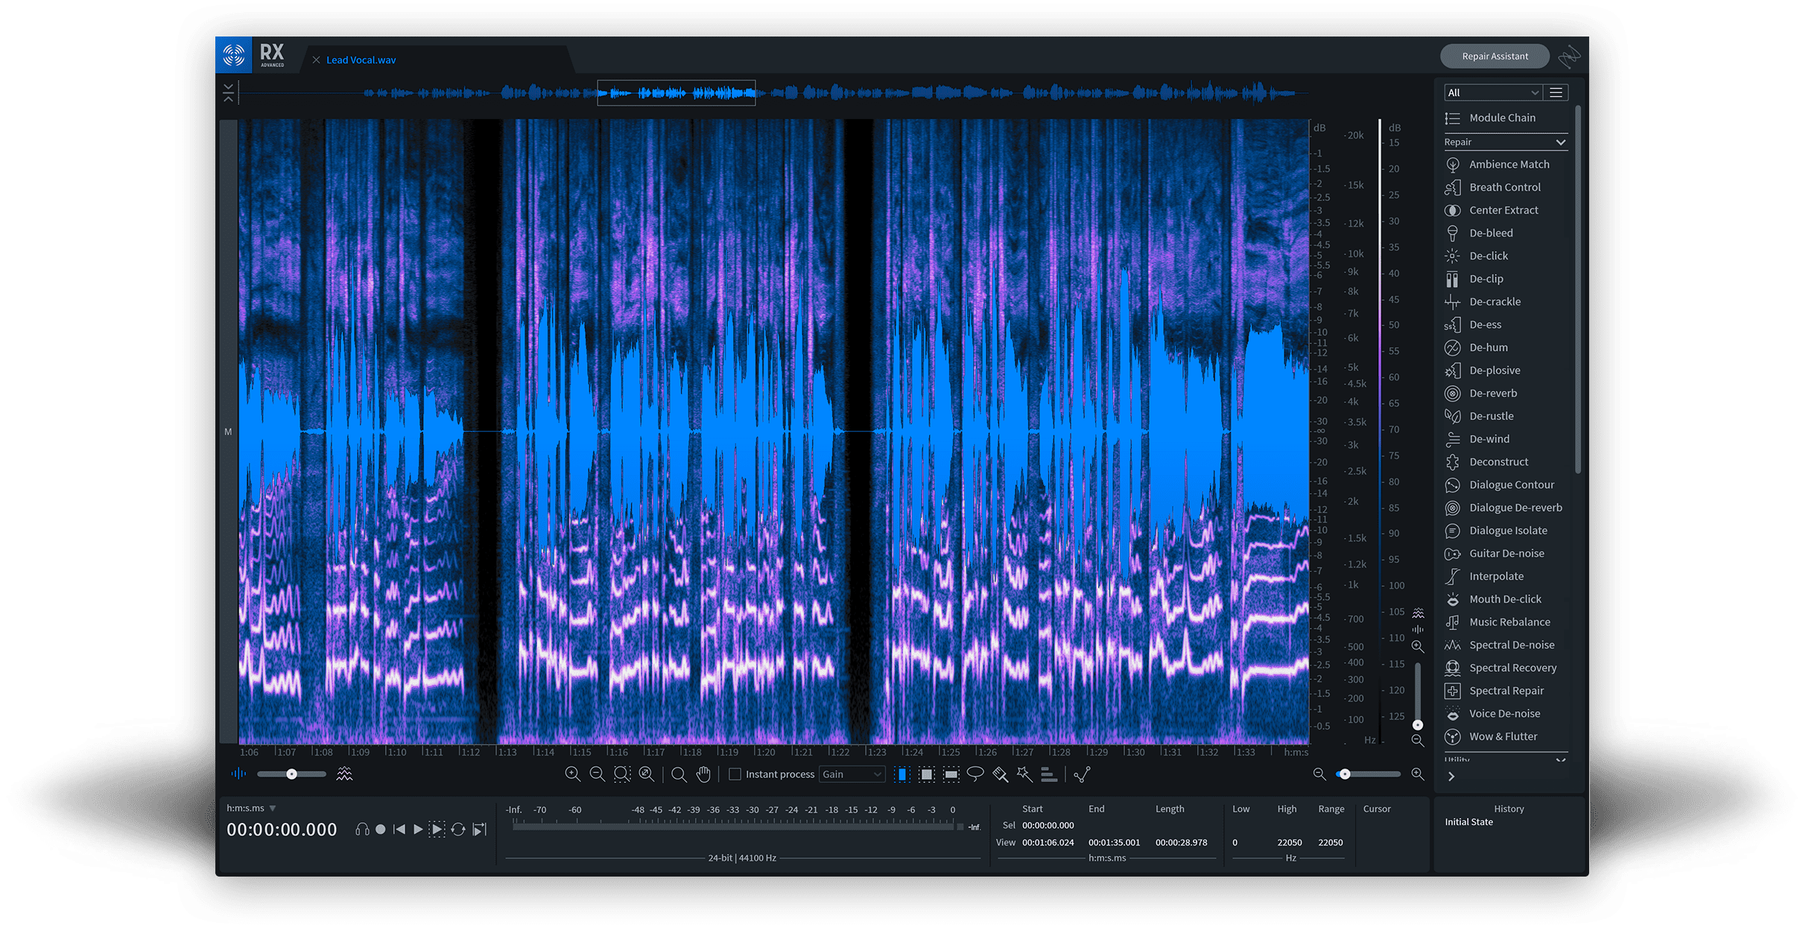Select the Magic Wand selection tool
Viewport: 1803px width, 928px height.
pyautogui.click(x=1024, y=775)
